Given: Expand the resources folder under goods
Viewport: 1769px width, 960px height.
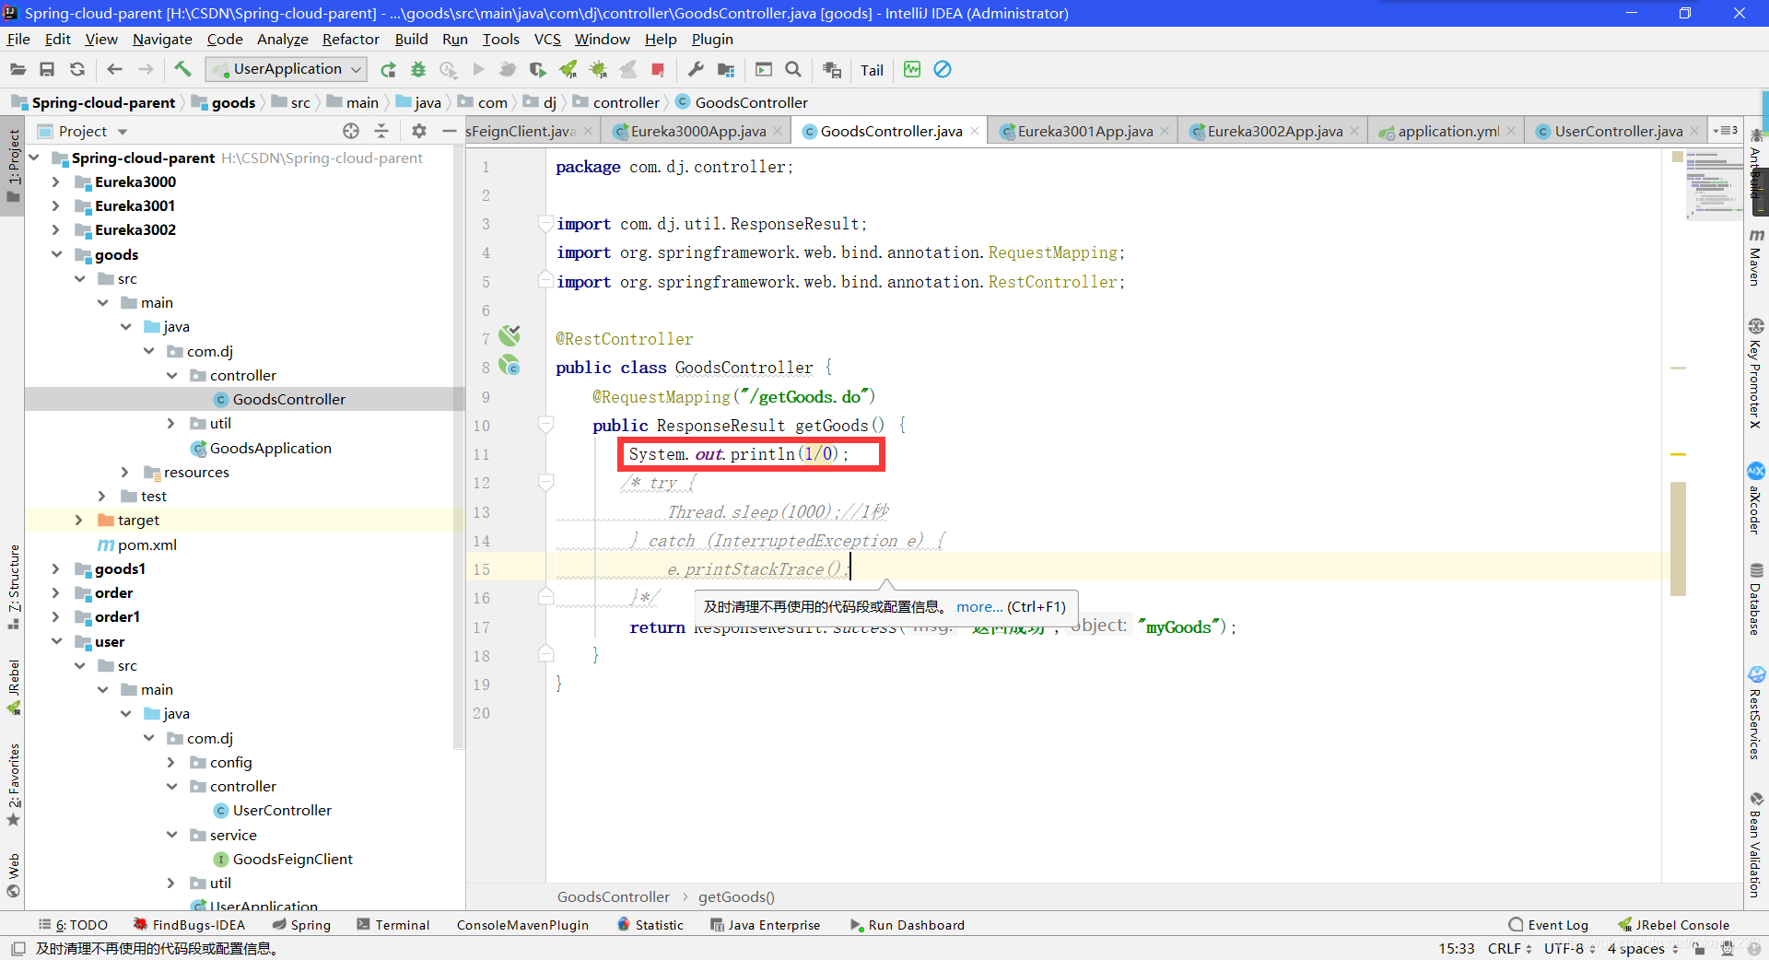Looking at the screenshot, I should [125, 472].
